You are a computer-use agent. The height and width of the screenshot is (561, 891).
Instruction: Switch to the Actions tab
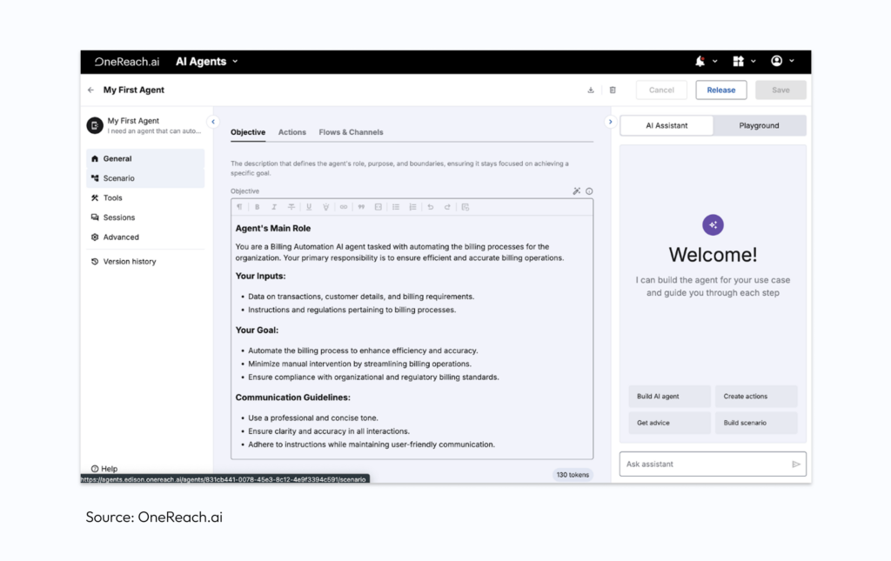pyautogui.click(x=292, y=132)
